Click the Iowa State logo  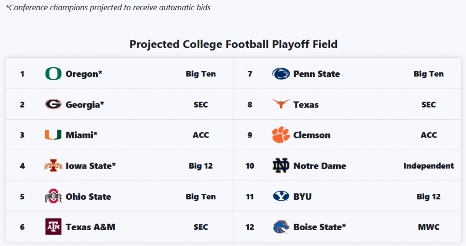(53, 166)
